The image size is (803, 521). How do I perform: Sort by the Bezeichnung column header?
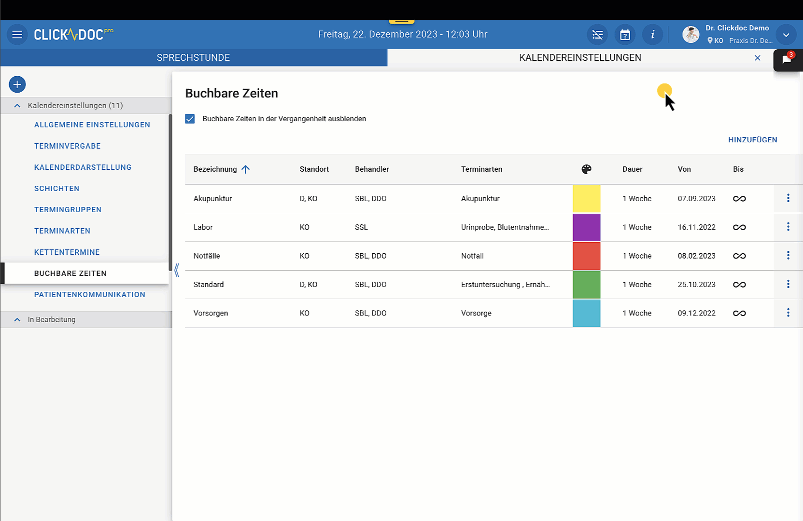click(215, 169)
